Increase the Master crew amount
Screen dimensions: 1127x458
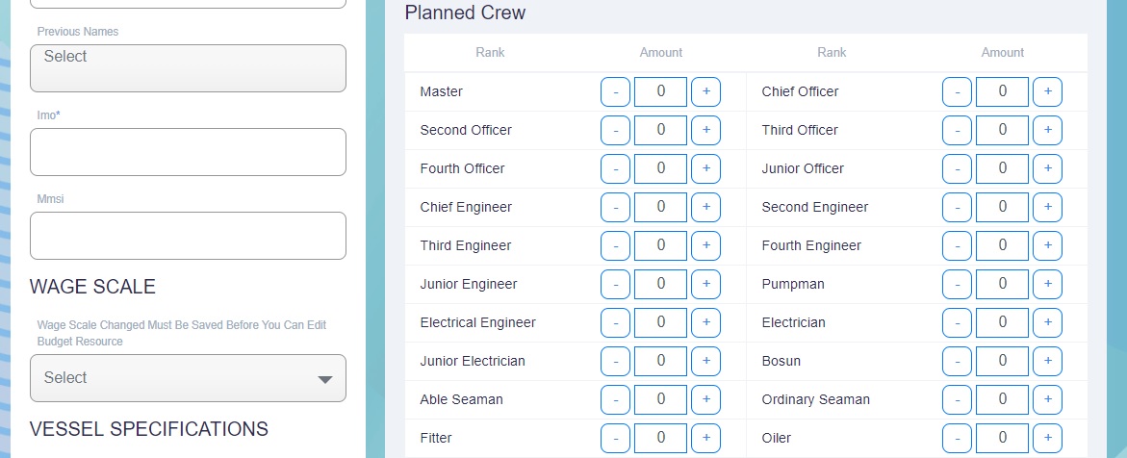tap(705, 91)
